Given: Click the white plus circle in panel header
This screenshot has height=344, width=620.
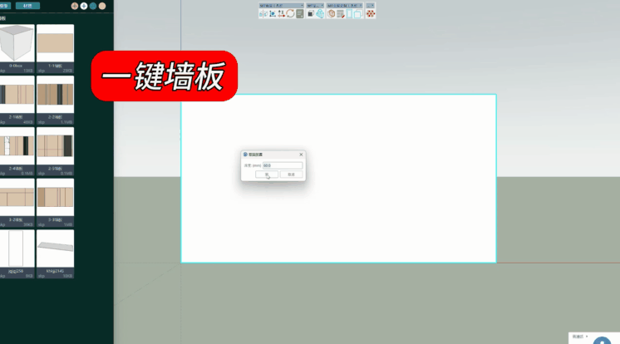Looking at the screenshot, I should tap(84, 5).
